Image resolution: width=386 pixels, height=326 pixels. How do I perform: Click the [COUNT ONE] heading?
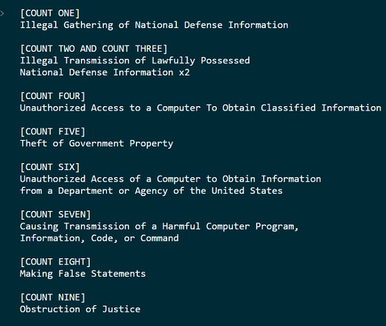tap(50, 13)
